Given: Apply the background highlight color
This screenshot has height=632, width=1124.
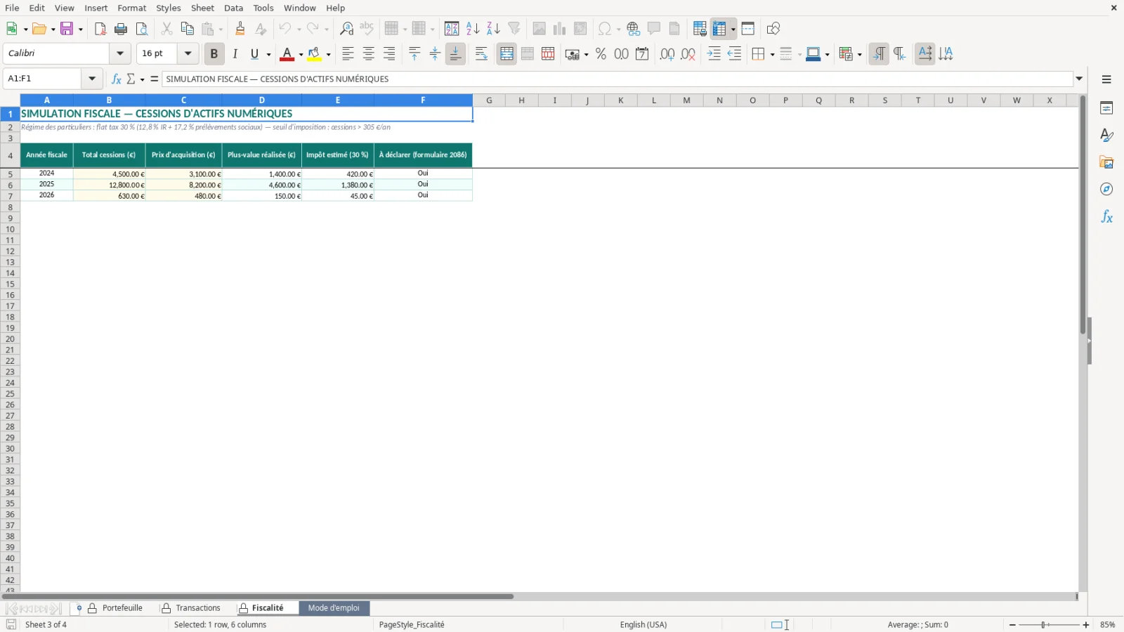Looking at the screenshot, I should [314, 54].
